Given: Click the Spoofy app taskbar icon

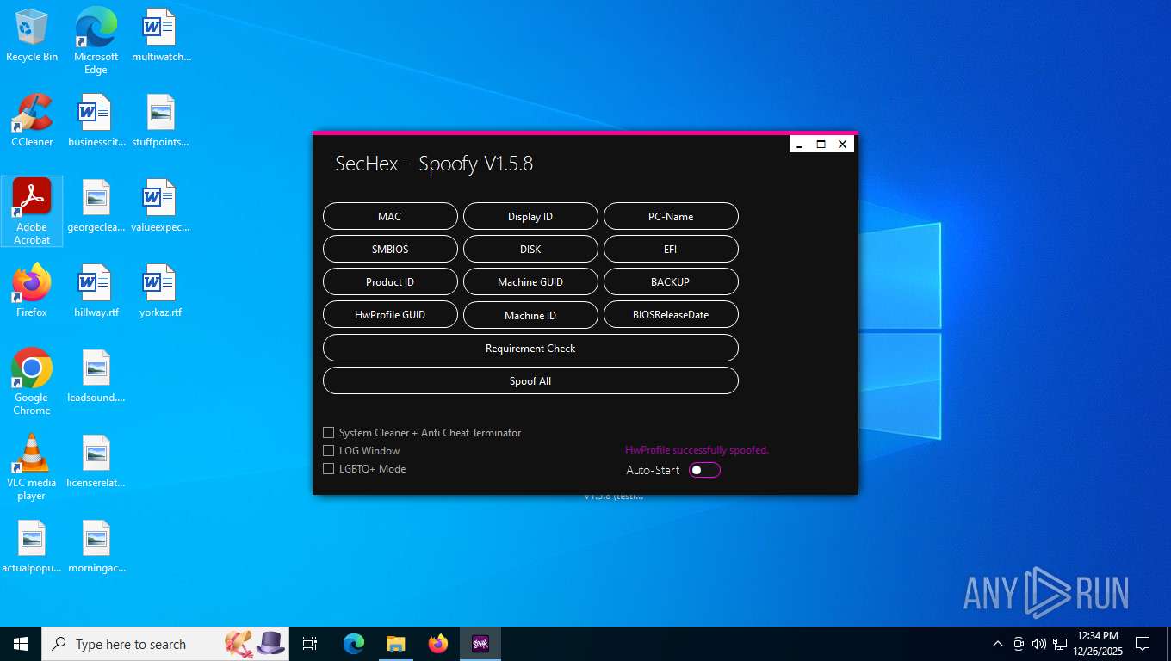Looking at the screenshot, I should pos(480,644).
